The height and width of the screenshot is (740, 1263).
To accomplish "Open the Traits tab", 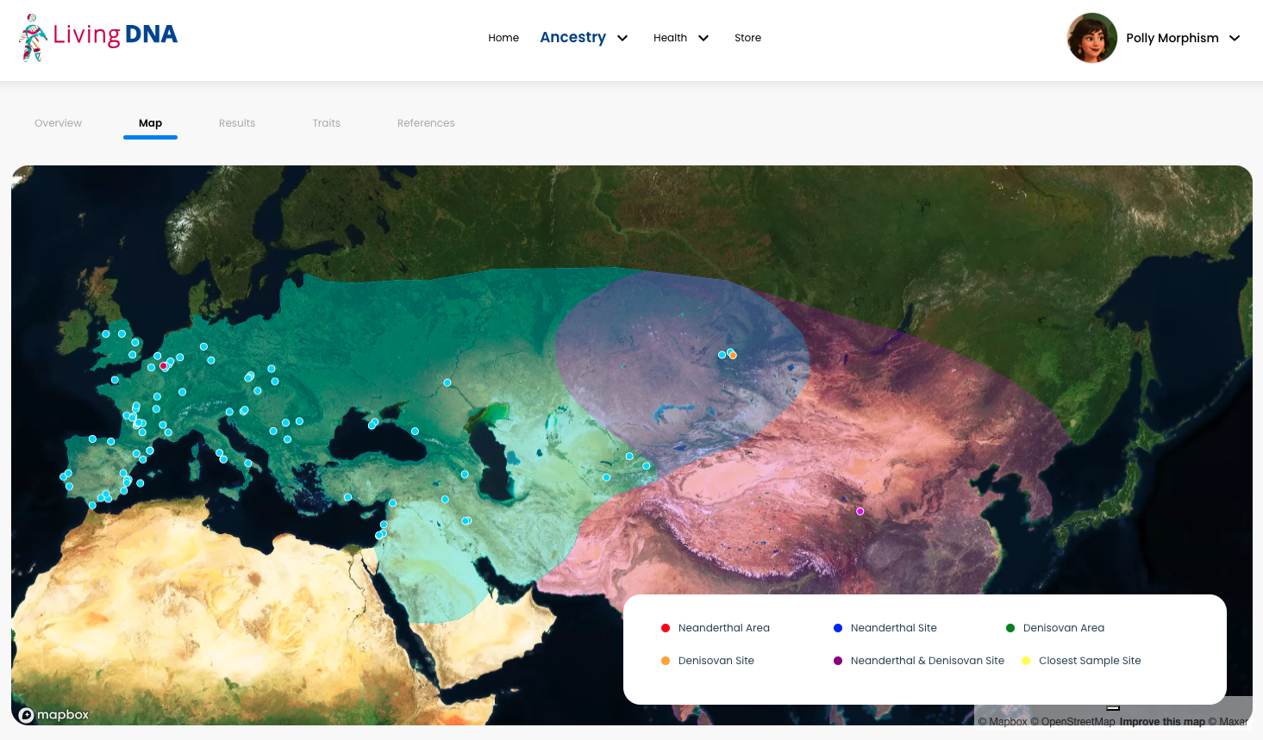I will pos(326,123).
